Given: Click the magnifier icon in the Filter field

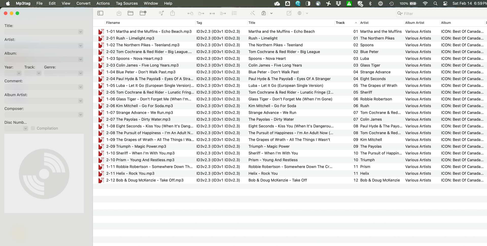Looking at the screenshot, I should click(x=400, y=13).
